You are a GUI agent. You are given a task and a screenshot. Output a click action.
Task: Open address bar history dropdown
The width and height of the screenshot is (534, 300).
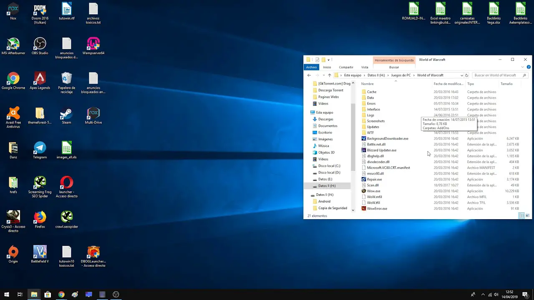tap(461, 75)
